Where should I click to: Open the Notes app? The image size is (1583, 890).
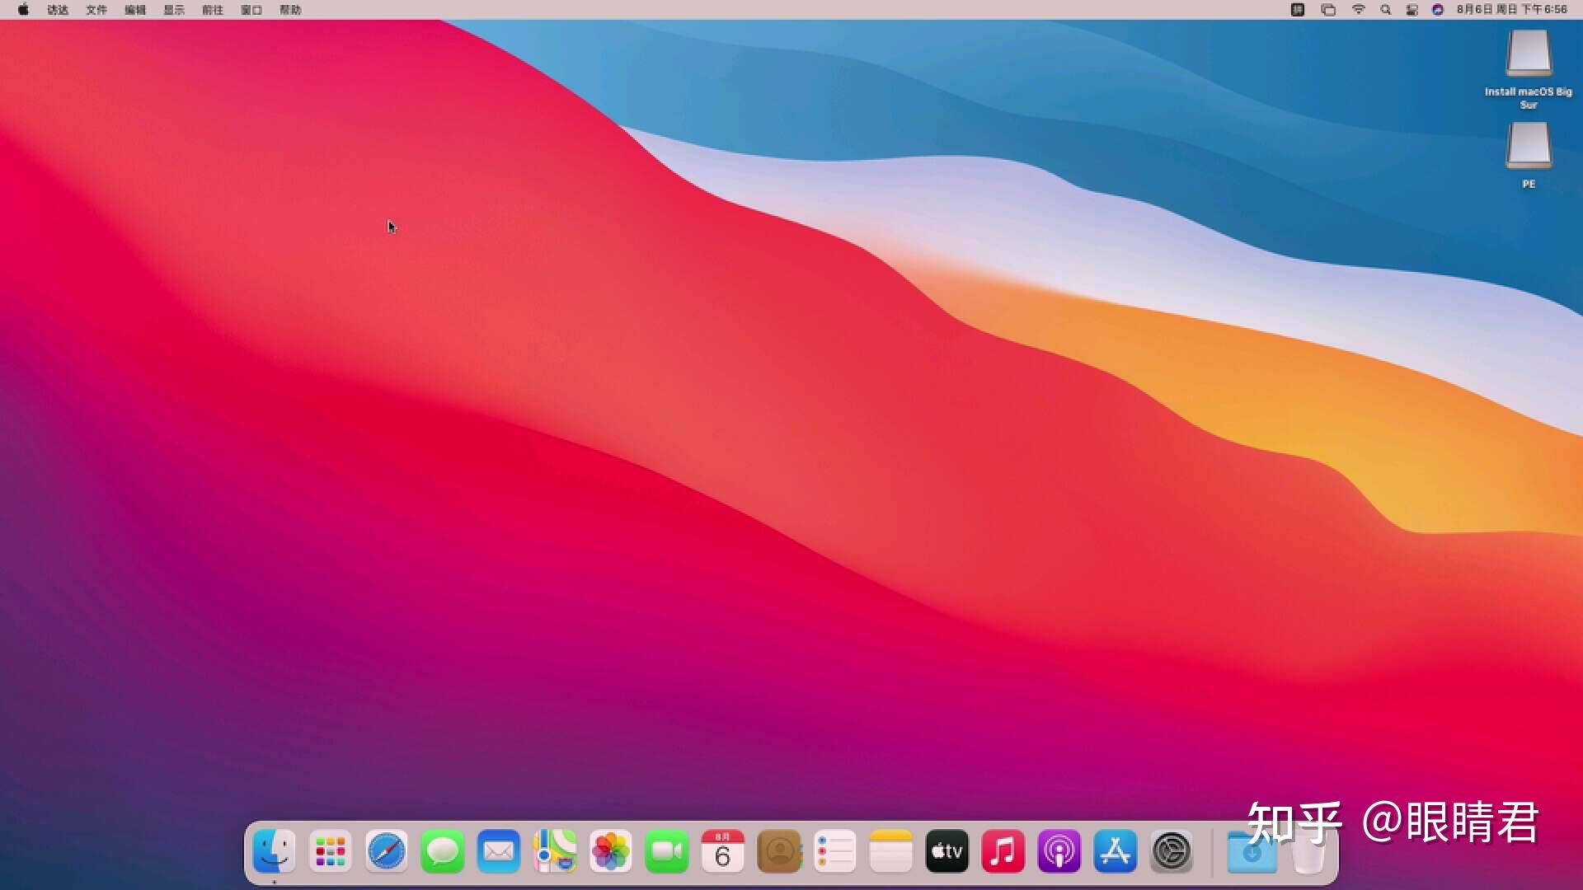click(x=890, y=851)
